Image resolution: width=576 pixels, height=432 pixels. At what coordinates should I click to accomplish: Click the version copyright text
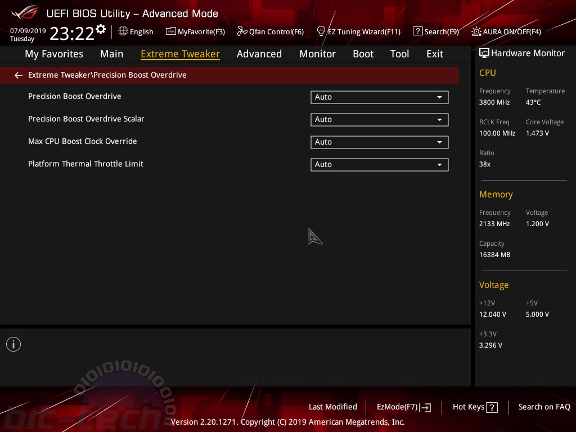[x=287, y=422]
